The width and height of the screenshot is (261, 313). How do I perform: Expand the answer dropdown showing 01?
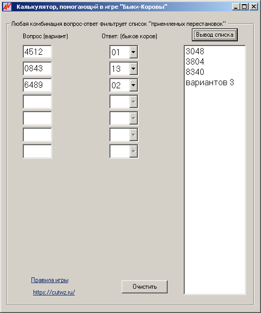(x=133, y=52)
